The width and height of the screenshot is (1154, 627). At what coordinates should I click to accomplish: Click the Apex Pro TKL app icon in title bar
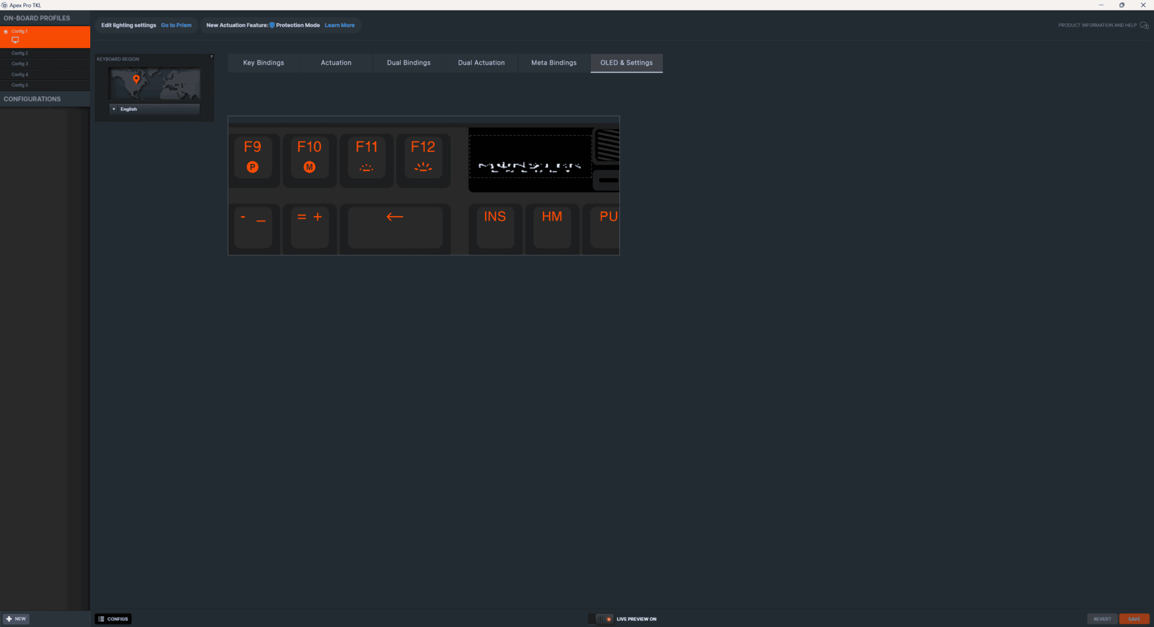(4, 5)
